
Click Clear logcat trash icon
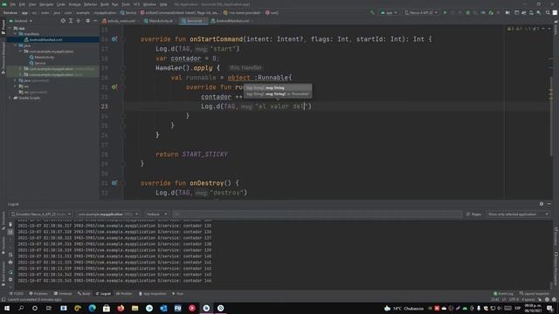(x=10, y=225)
